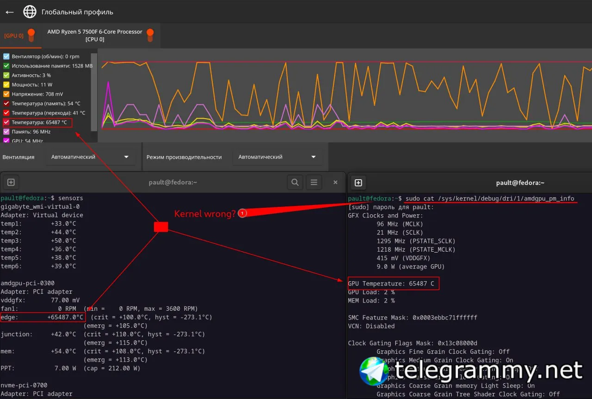This screenshot has height=399, width=592.
Task: Uncheck the Температура (перехода) sensor
Action: point(6,113)
